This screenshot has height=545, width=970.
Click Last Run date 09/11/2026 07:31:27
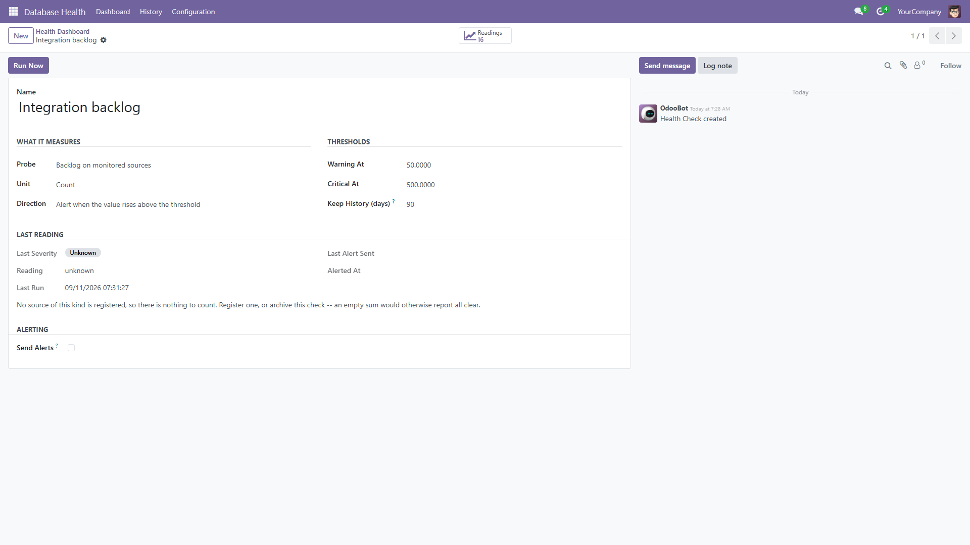tap(96, 288)
